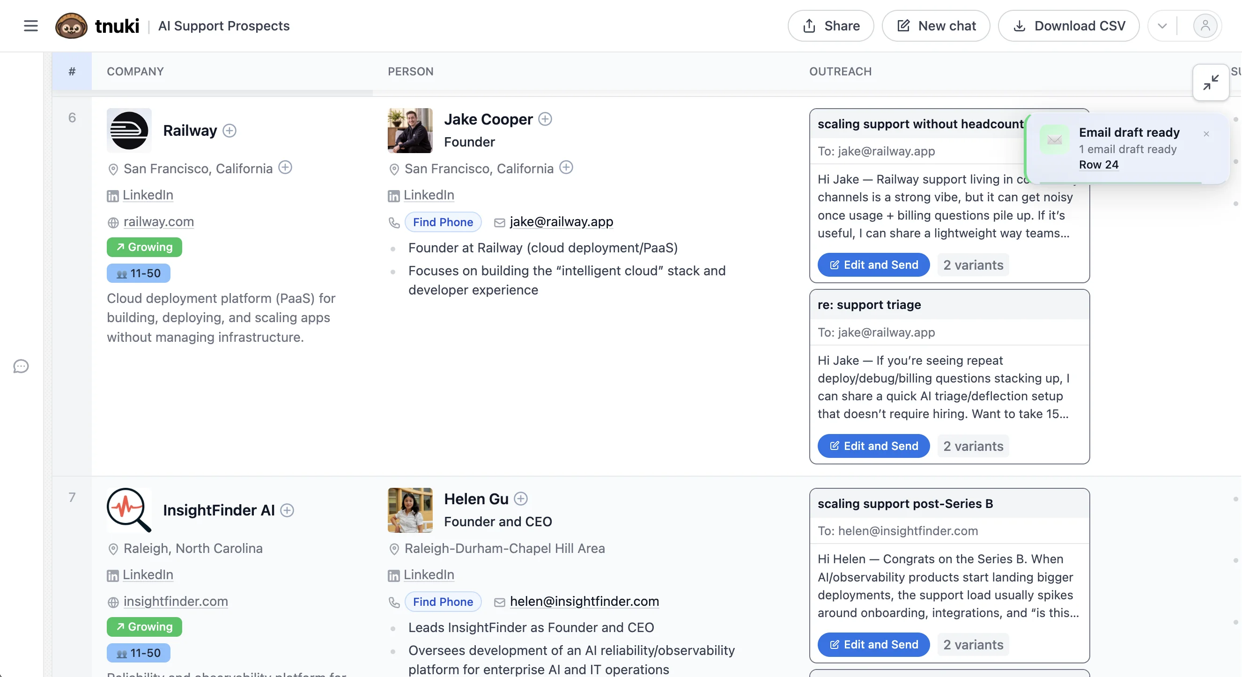This screenshot has width=1242, height=677.
Task: Click helen@insightfinder.com email link
Action: pos(584,601)
